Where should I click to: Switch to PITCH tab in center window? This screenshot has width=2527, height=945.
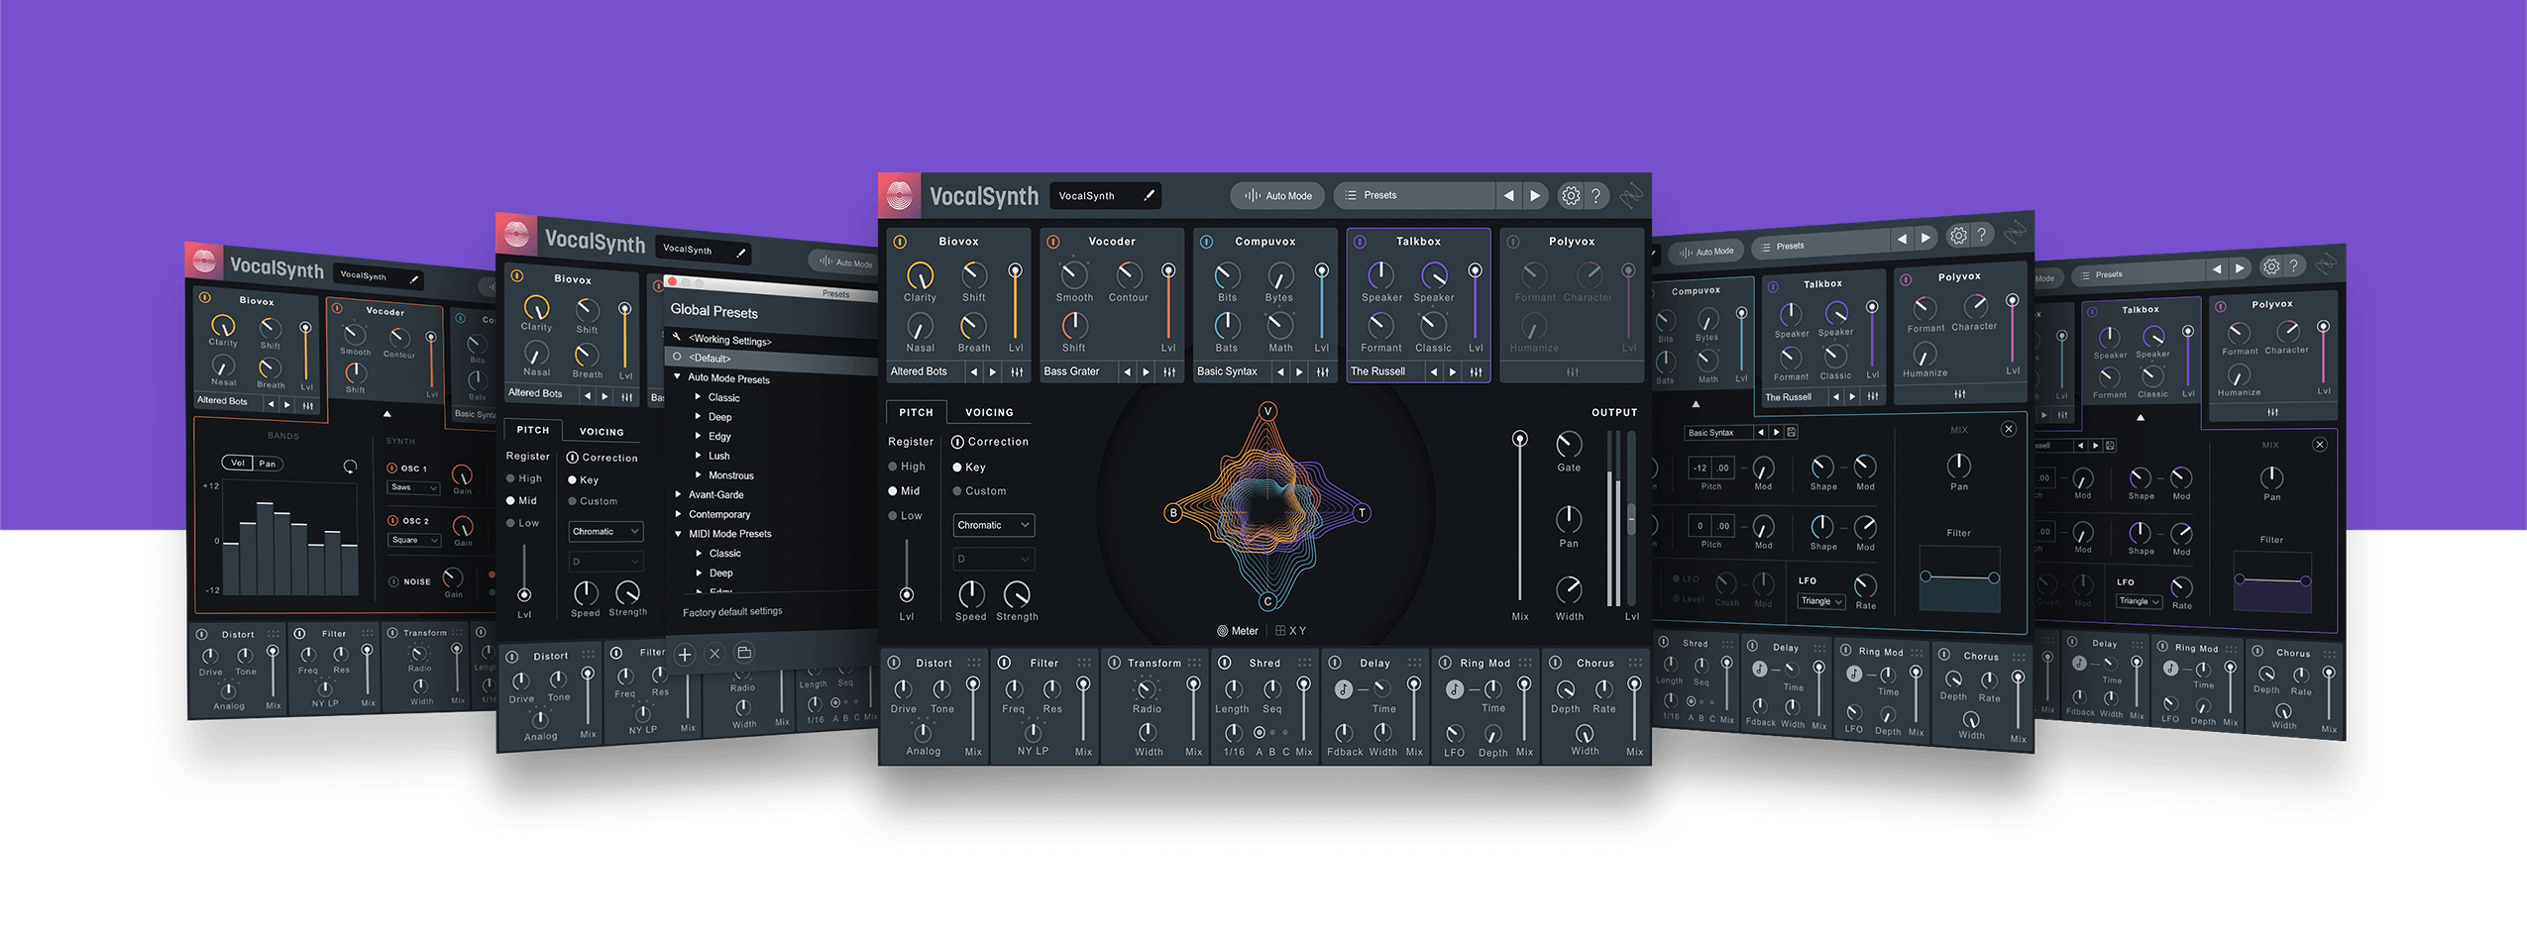click(916, 412)
